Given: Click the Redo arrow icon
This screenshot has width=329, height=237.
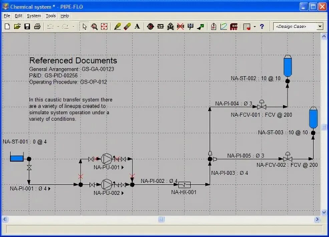Looking at the screenshot, I should (65, 26).
